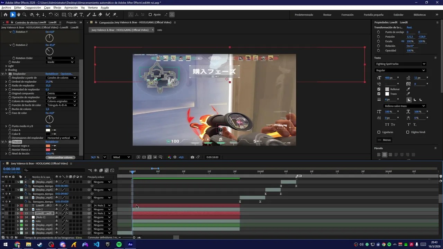Screen dimensions: 443x249
Task: Enable the Ajuste snapping checkbox
Action: click(150, 15)
